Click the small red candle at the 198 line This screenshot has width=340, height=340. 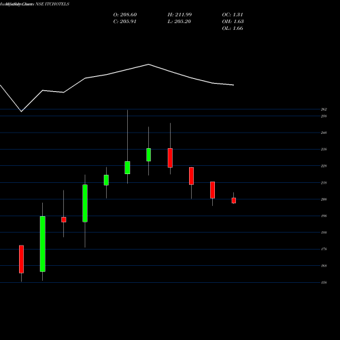64,220
